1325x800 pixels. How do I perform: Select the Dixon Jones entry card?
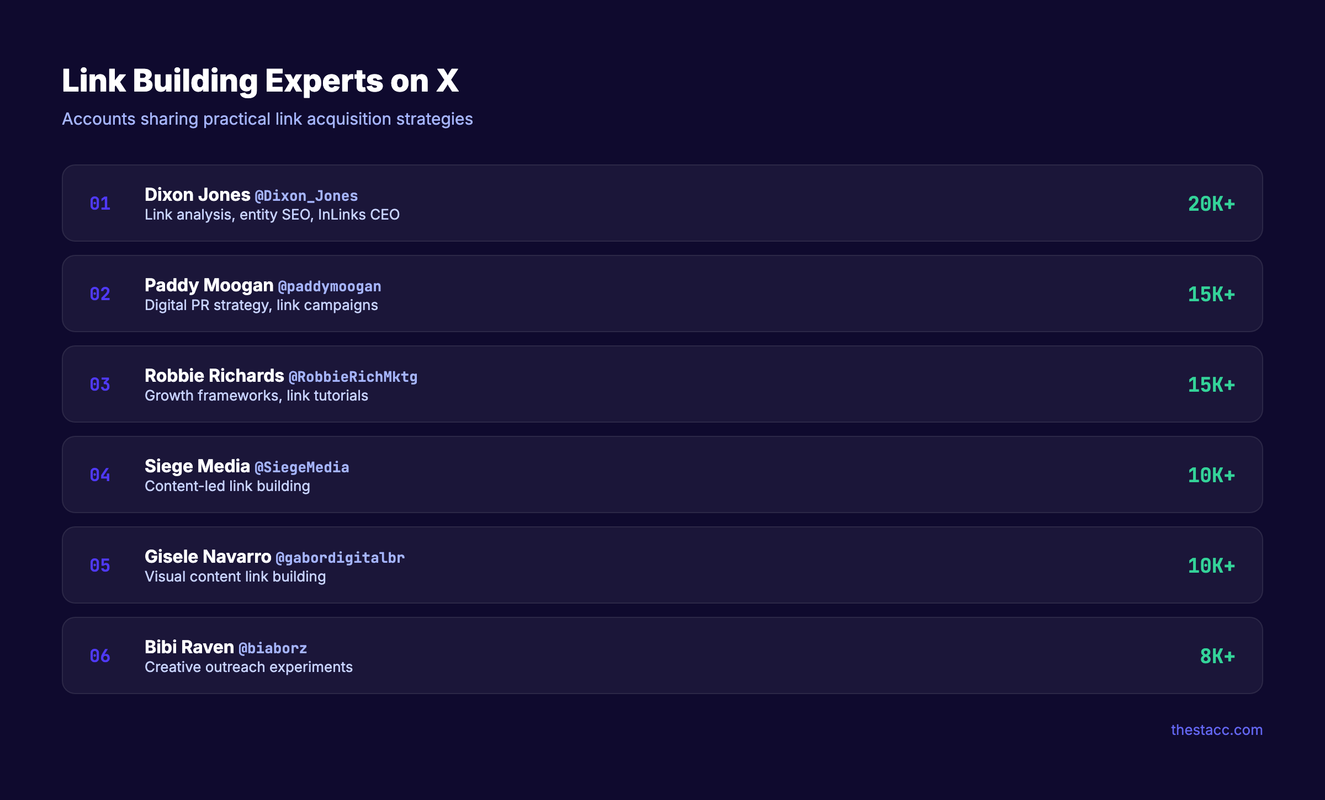pos(662,203)
